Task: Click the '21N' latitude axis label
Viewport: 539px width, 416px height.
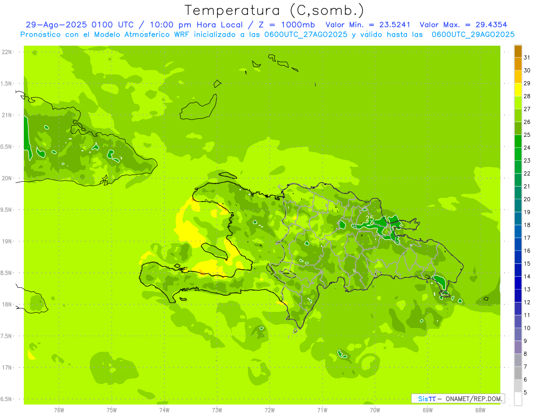Action: (7, 115)
